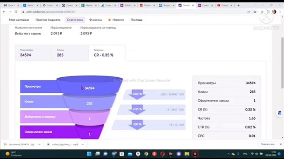Open the floating chat assistant icon
The image size is (284, 159).
click(280, 113)
